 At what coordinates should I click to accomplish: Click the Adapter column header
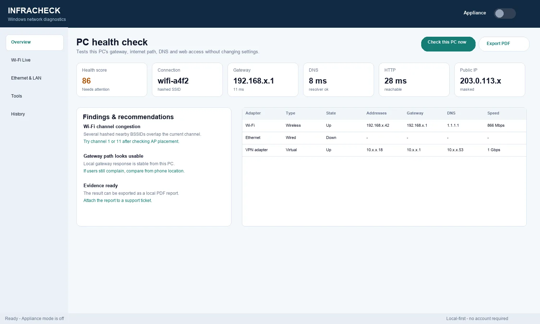click(253, 113)
